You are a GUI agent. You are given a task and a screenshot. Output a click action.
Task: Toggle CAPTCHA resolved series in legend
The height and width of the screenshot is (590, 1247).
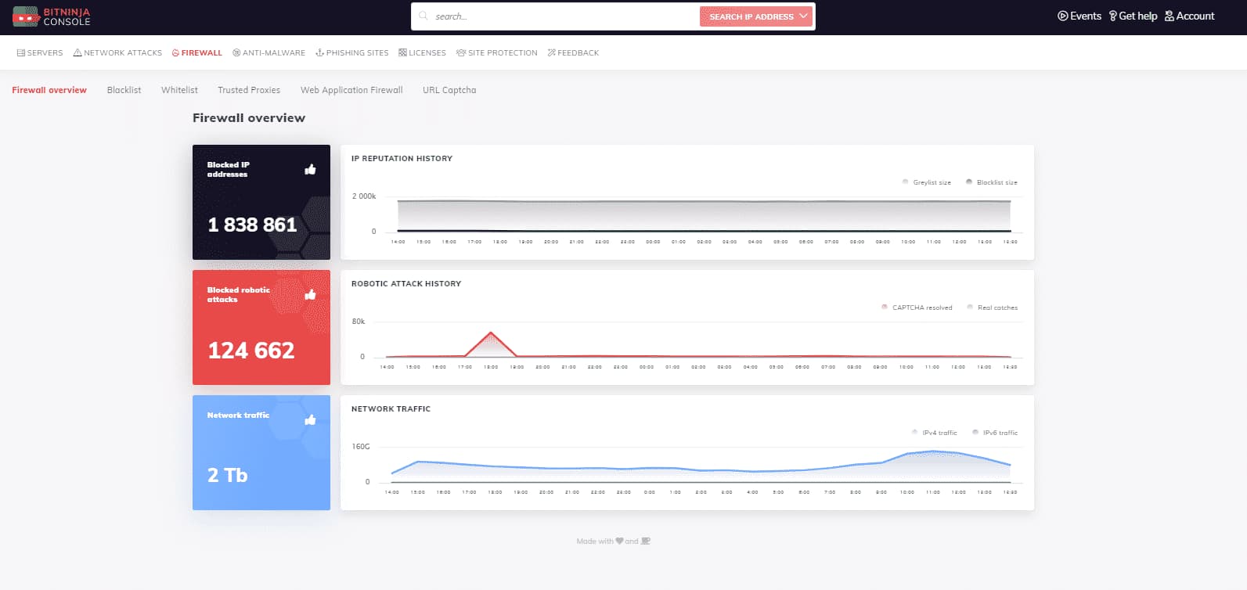[917, 308]
